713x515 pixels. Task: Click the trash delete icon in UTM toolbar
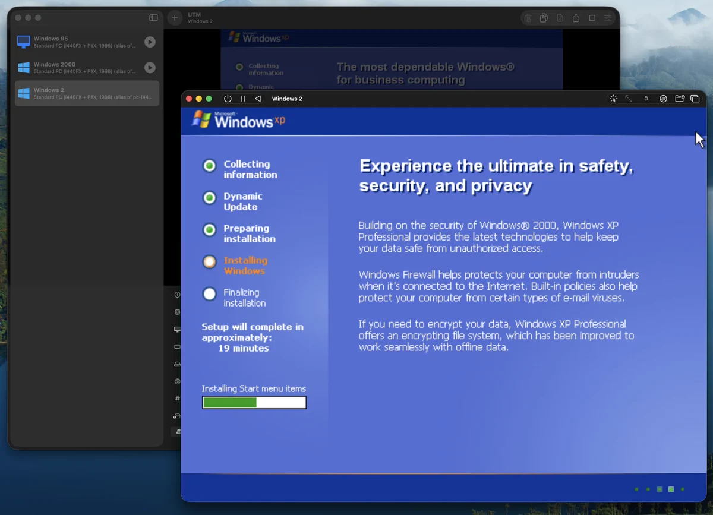pos(528,18)
